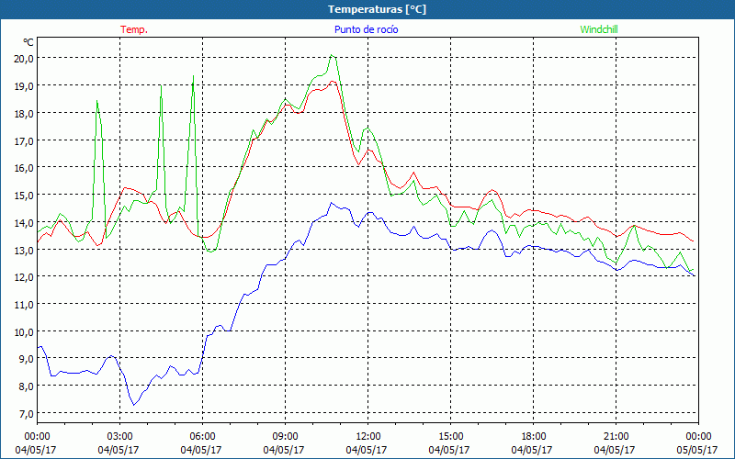Click the 15,0 y-axis value
This screenshot has height=459, width=735.
pos(25,195)
